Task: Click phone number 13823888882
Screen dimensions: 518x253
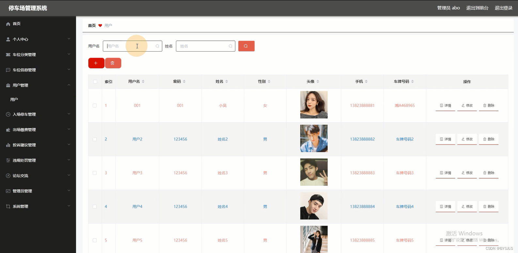Action: point(362,139)
